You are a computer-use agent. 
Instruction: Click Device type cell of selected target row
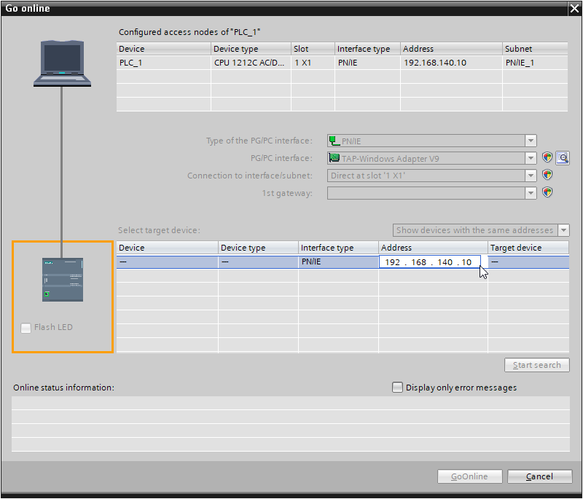pos(258,262)
